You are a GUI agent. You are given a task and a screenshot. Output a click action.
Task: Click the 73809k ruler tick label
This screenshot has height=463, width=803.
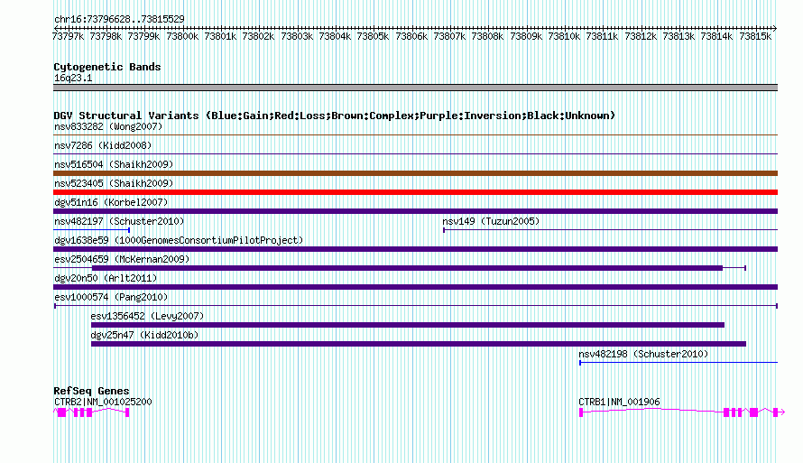point(526,36)
